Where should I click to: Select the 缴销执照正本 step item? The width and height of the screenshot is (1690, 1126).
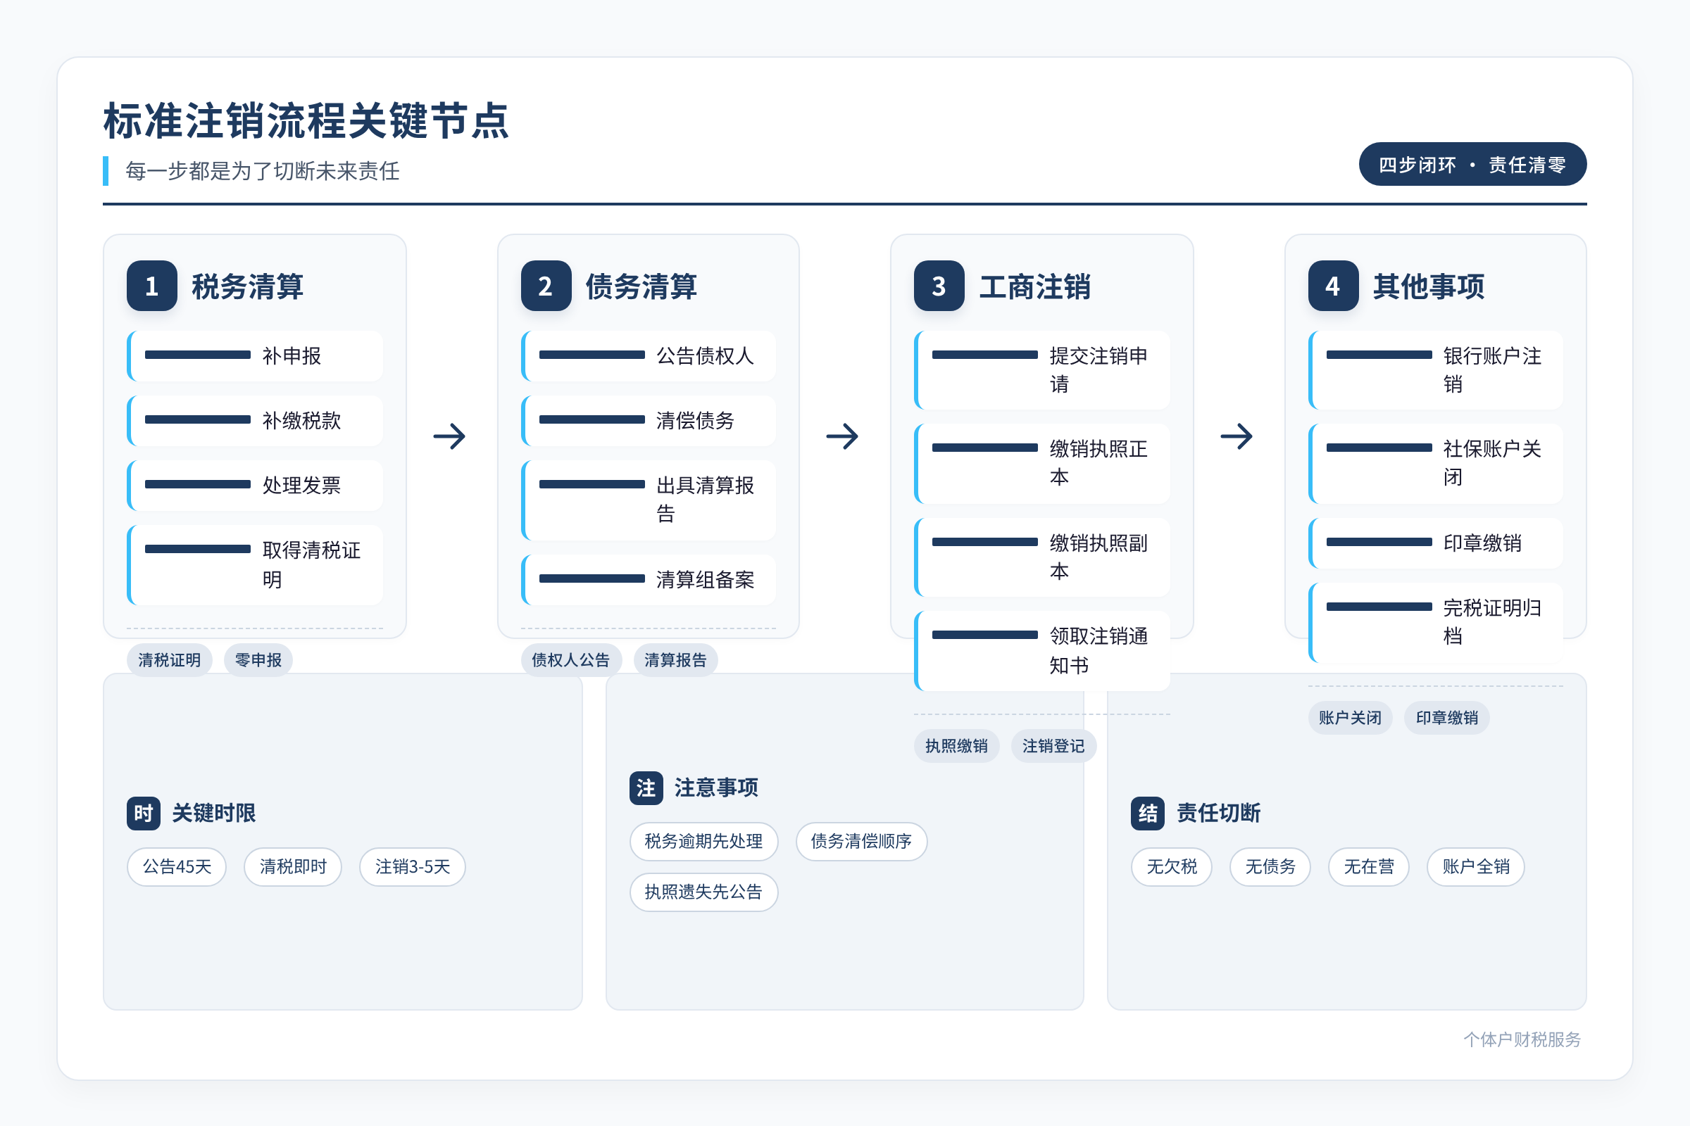pos(1042,463)
